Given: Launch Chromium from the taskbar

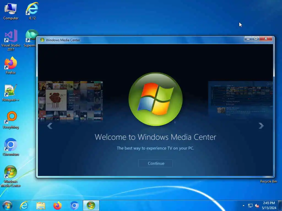Looking at the screenshot, I should 74,206.
